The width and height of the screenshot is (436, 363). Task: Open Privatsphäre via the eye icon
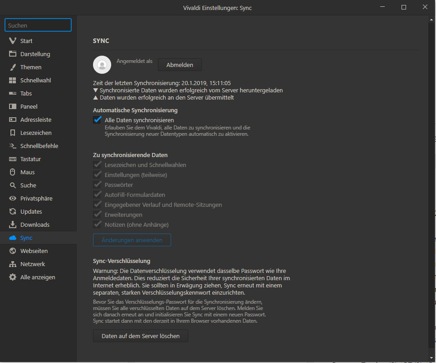pyautogui.click(x=13, y=198)
